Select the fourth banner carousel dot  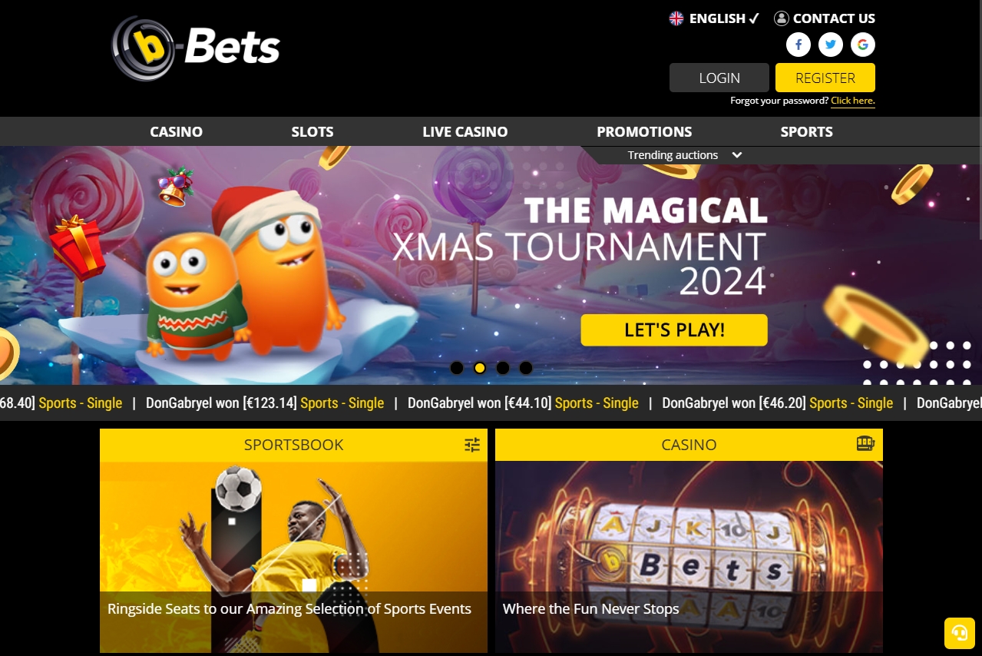(x=526, y=368)
